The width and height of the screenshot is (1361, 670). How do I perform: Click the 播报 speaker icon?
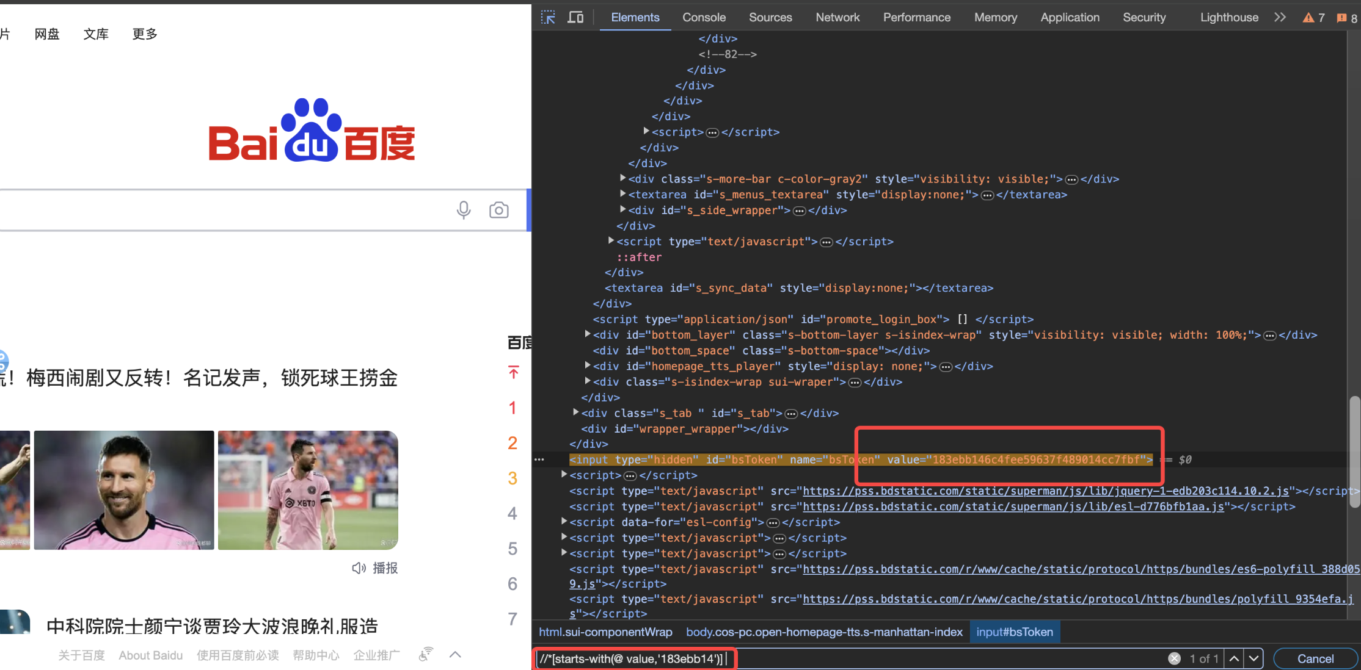[359, 568]
